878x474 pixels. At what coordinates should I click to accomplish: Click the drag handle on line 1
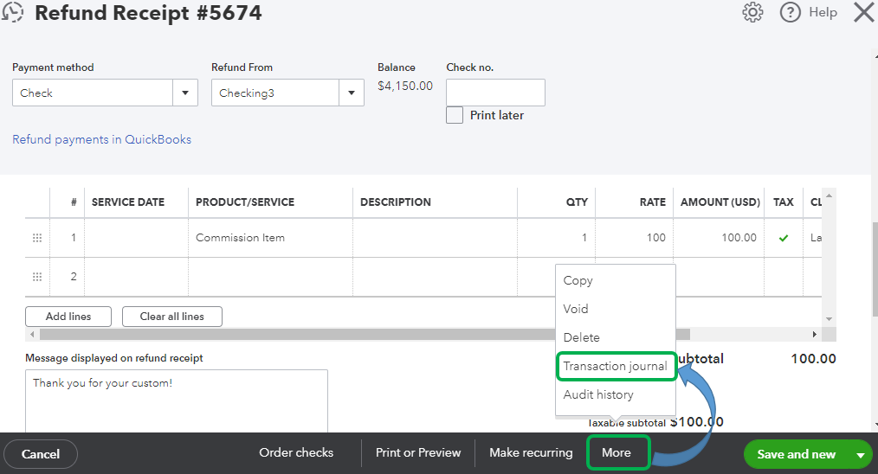coord(37,238)
